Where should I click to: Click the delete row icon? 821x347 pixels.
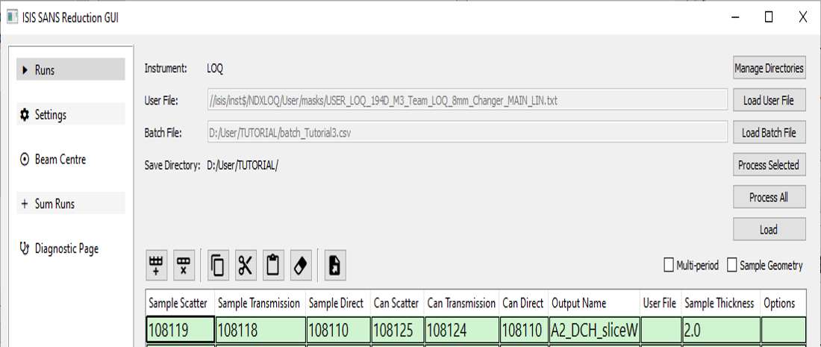click(184, 266)
